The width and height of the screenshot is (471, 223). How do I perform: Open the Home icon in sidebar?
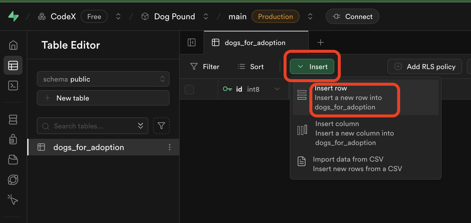(x=13, y=45)
